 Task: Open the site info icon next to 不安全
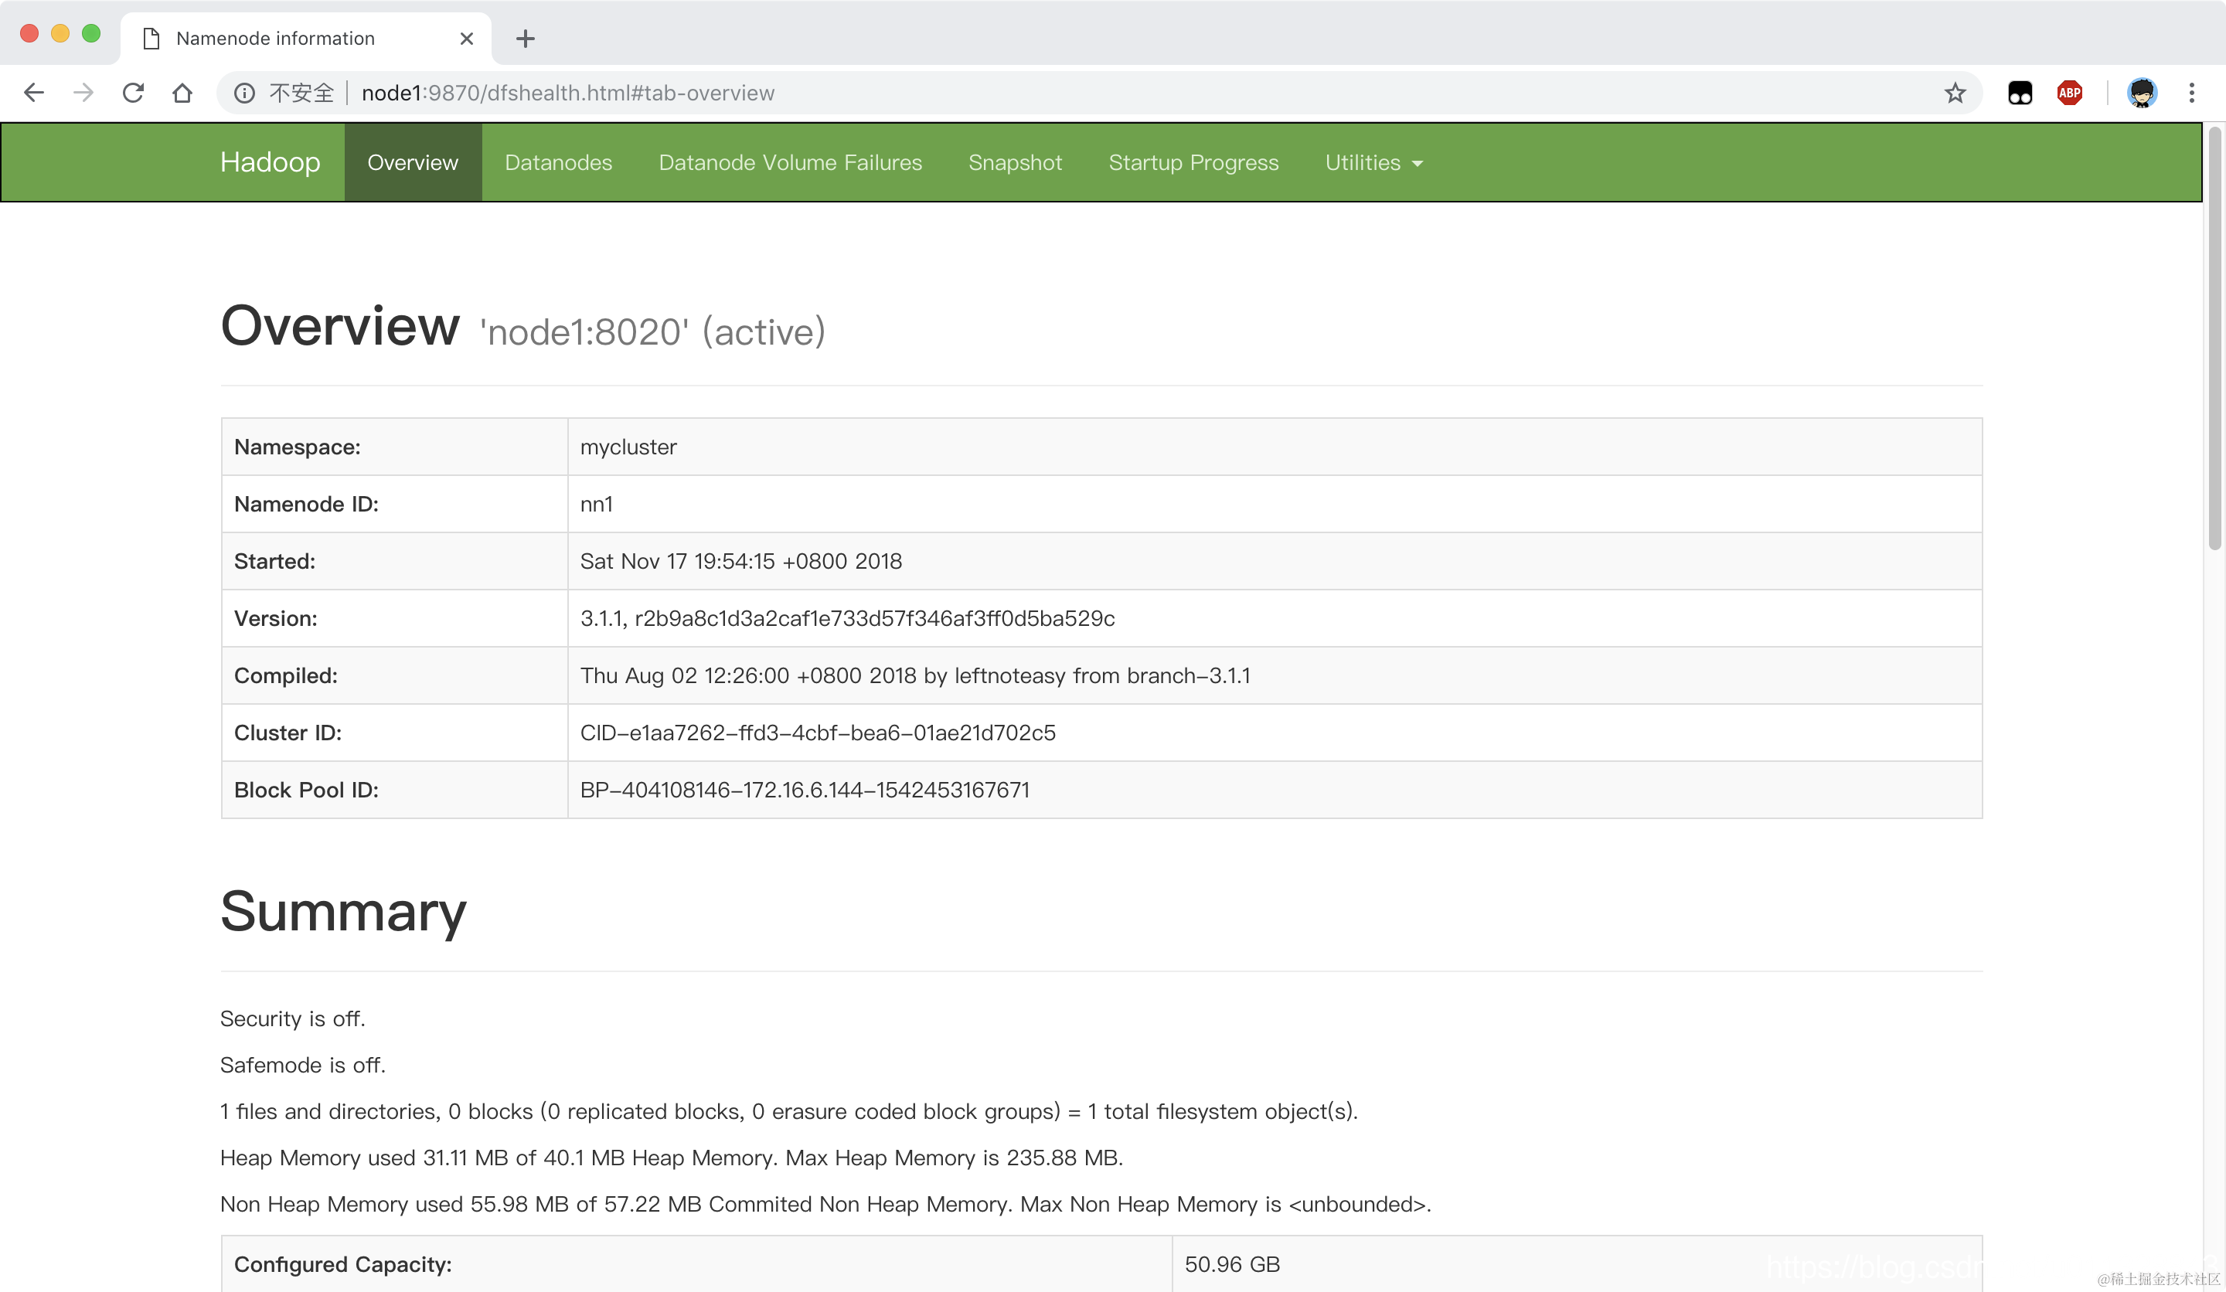[x=245, y=93]
